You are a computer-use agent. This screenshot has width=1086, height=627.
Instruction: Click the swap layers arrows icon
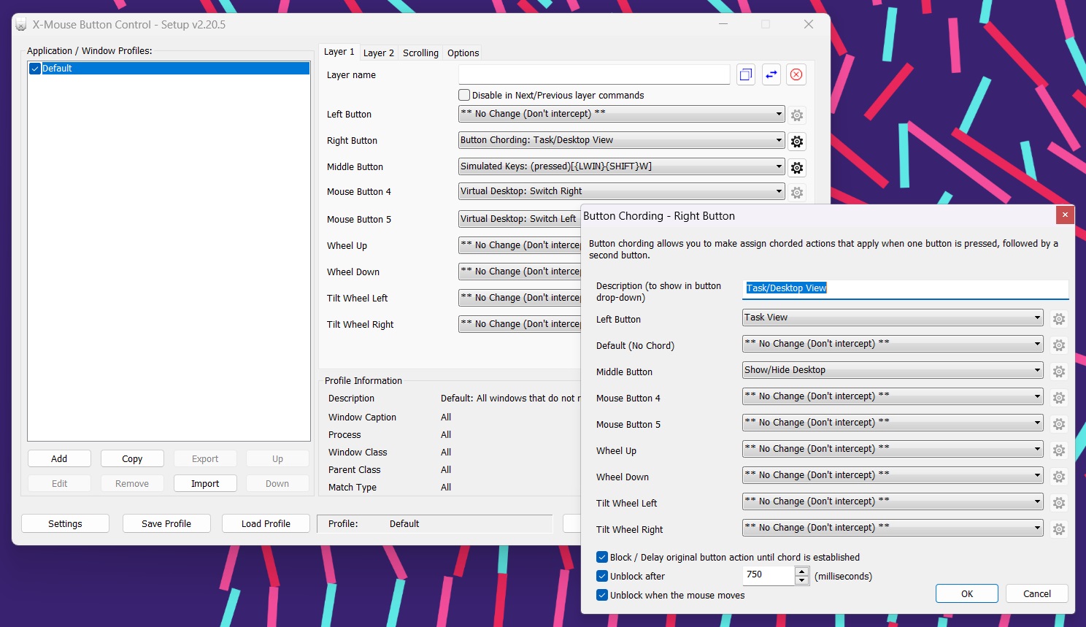pos(771,74)
